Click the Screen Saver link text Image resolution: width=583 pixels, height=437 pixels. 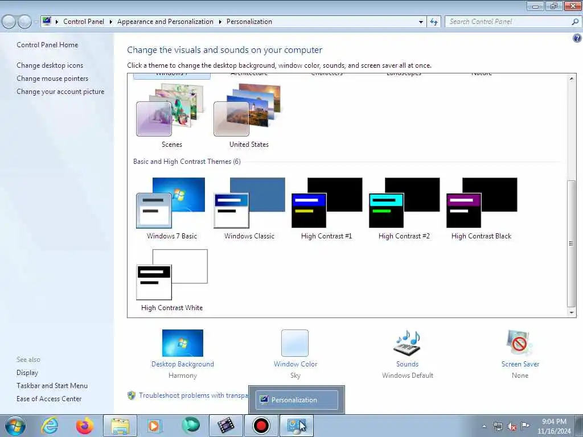520,364
